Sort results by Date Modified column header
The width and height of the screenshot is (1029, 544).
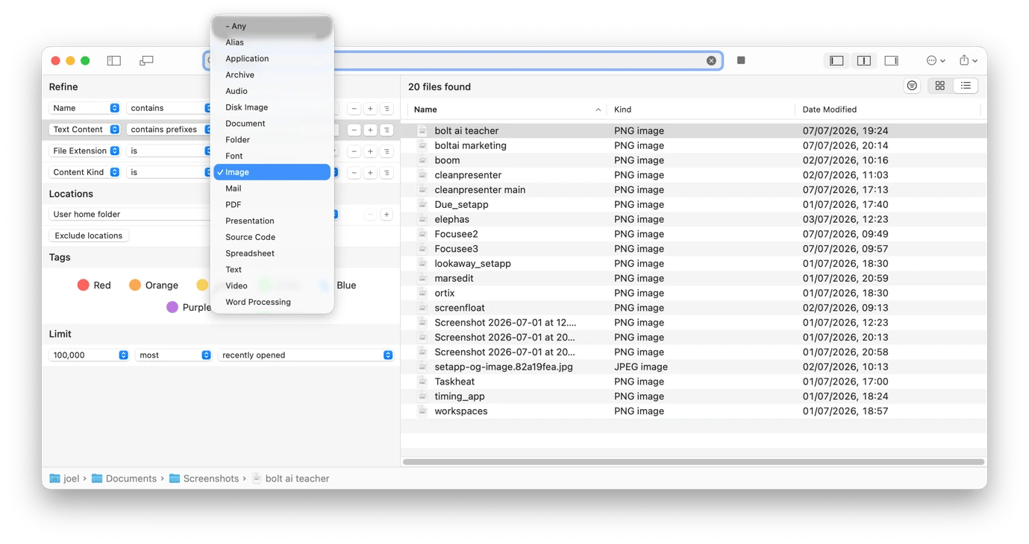point(887,110)
